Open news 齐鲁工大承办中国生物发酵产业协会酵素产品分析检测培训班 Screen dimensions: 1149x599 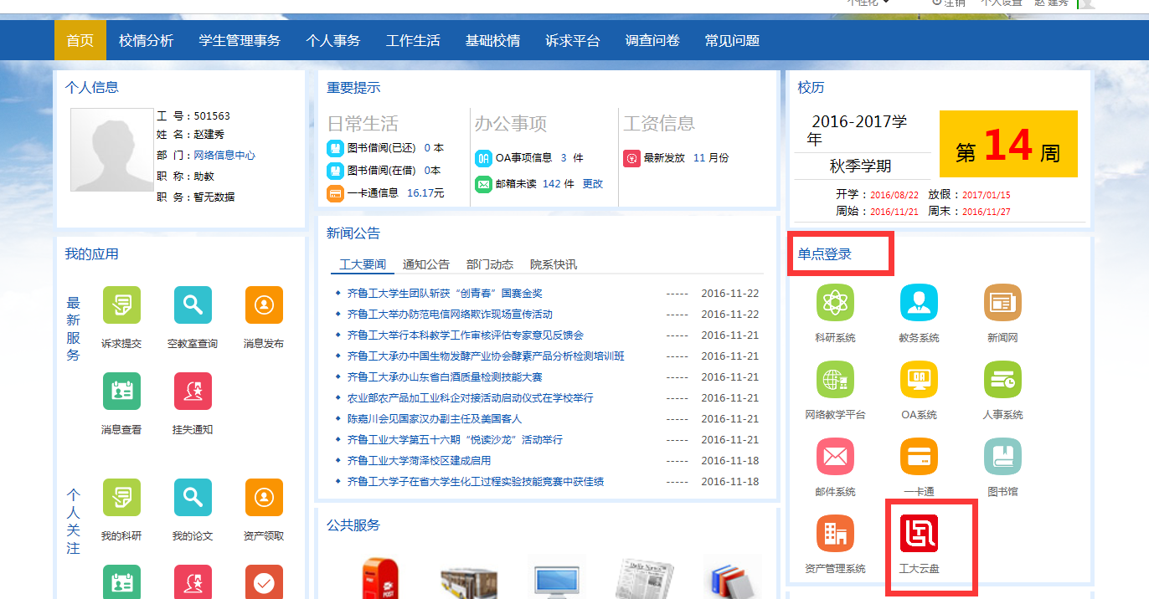(x=486, y=356)
